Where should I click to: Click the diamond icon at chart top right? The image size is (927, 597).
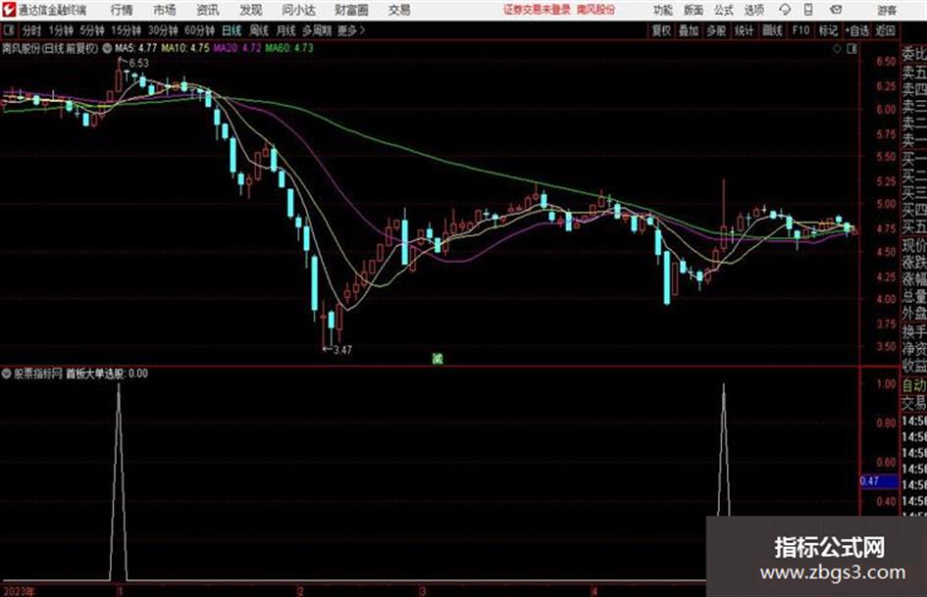pyautogui.click(x=837, y=49)
